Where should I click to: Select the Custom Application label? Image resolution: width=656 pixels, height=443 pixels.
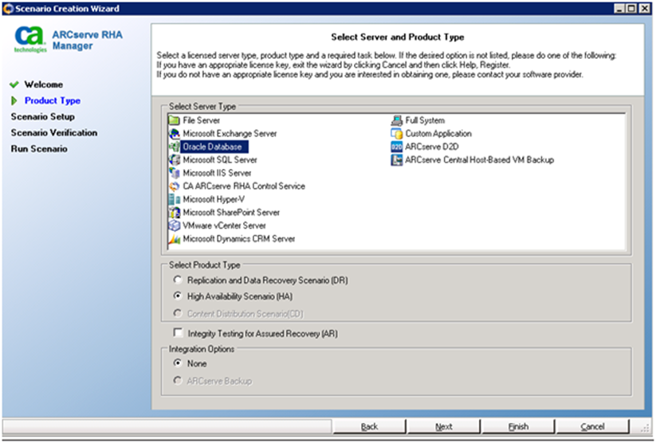click(438, 134)
